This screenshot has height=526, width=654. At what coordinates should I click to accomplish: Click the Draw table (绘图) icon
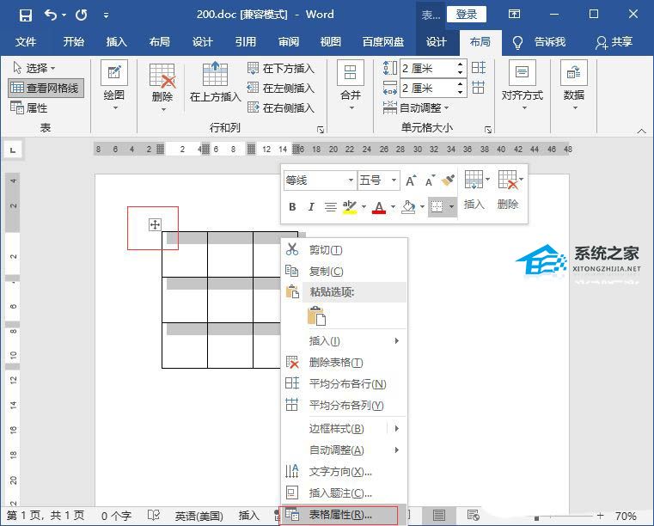[x=113, y=73]
